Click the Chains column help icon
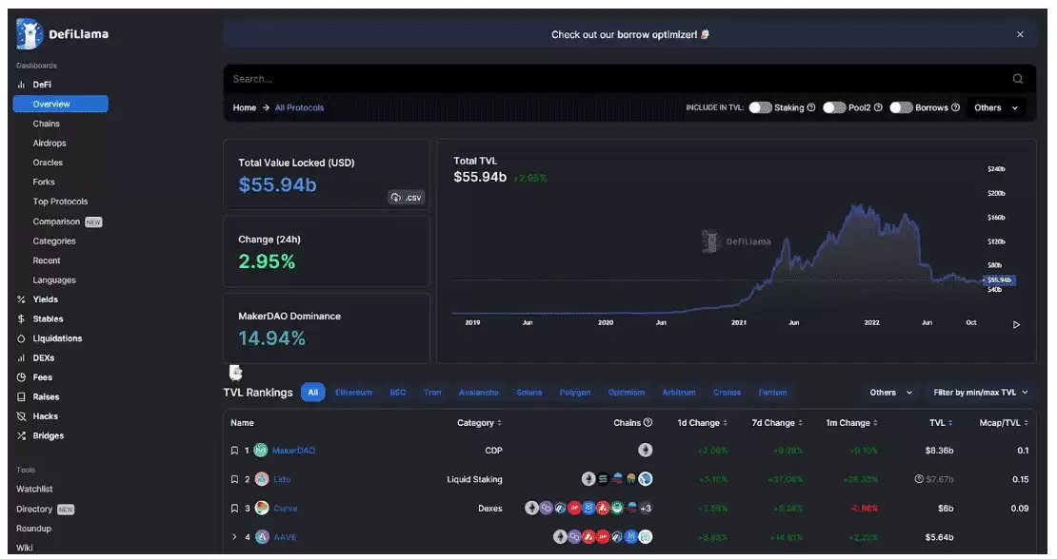 [x=648, y=423]
